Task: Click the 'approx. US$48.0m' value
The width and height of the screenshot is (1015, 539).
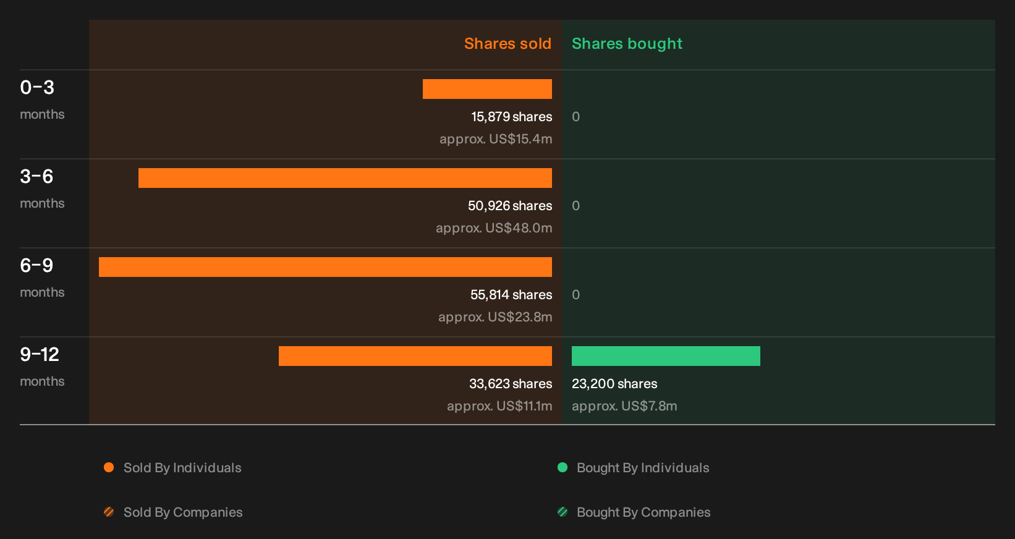Action: coord(494,228)
